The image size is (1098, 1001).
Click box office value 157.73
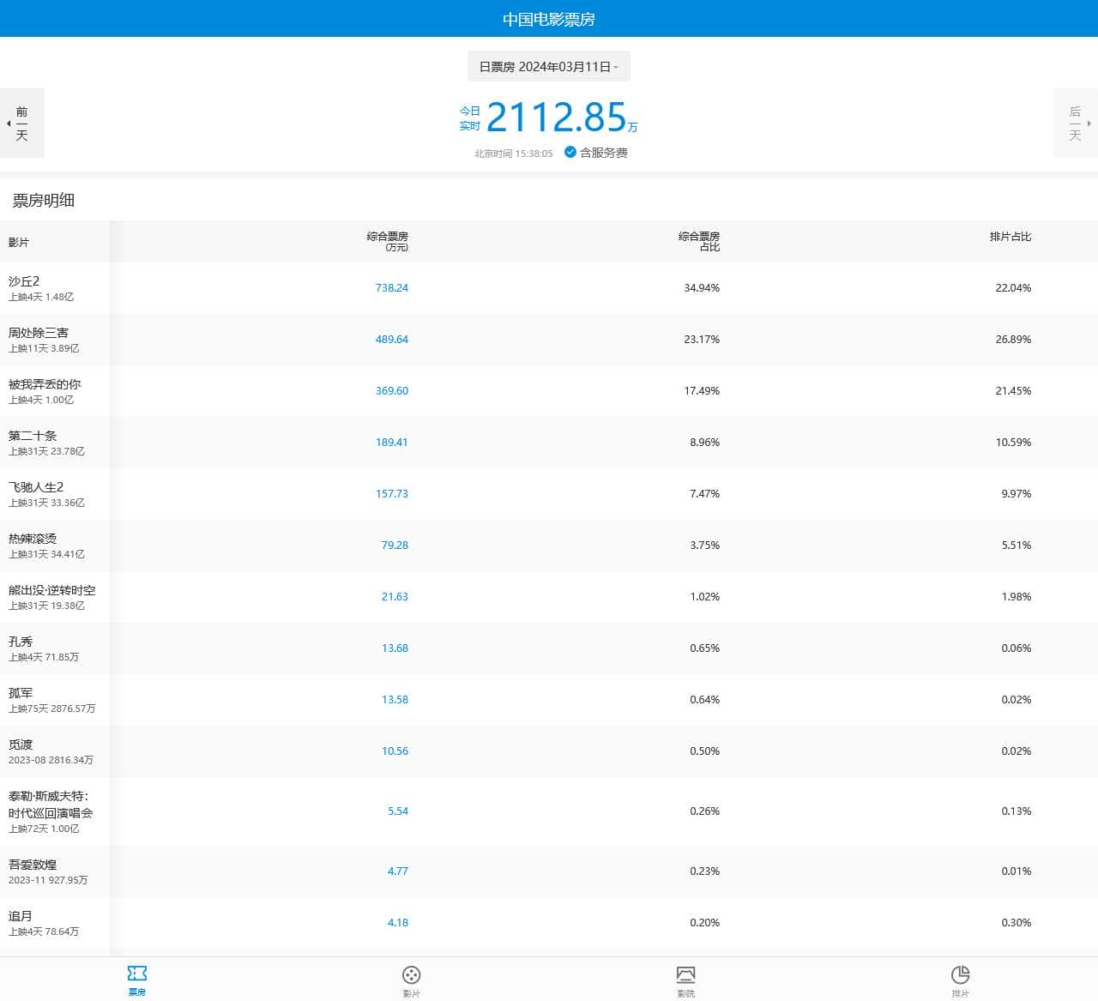pos(392,494)
